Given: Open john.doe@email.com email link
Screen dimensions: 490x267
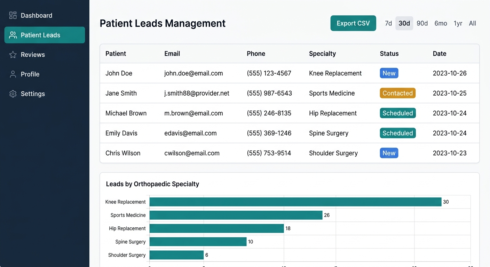Looking at the screenshot, I should (193, 73).
